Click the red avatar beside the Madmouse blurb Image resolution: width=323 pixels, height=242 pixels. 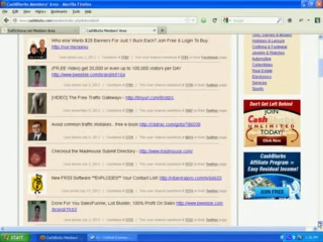tap(37, 157)
